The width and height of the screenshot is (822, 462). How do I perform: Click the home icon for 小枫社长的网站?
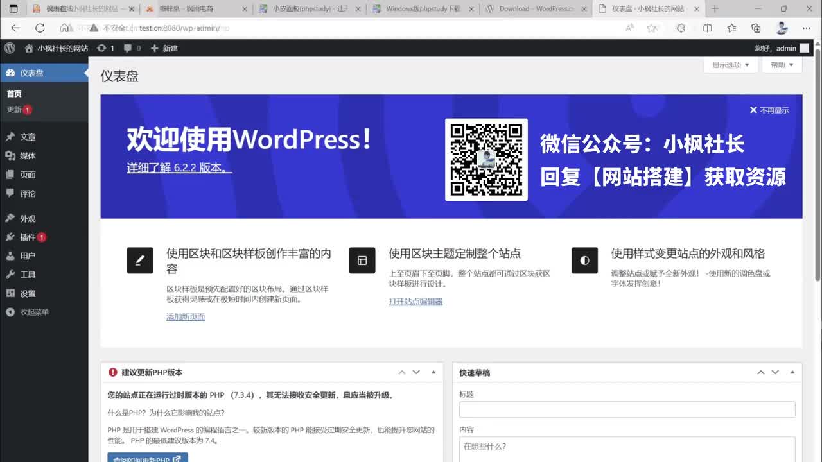point(29,48)
